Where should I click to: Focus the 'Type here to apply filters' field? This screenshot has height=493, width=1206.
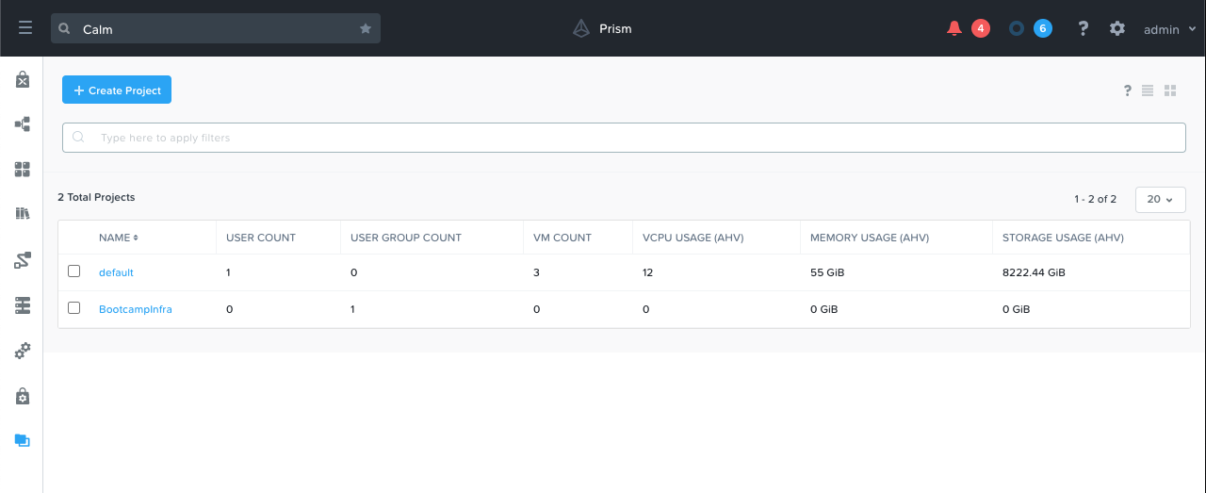pos(624,138)
